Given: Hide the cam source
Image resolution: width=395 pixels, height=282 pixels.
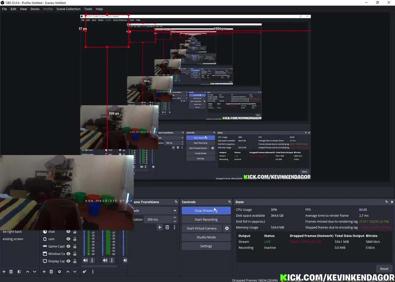Looking at the screenshot, I should [x=68, y=239].
